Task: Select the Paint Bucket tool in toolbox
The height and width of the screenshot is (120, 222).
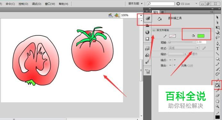Action: pos(217,85)
